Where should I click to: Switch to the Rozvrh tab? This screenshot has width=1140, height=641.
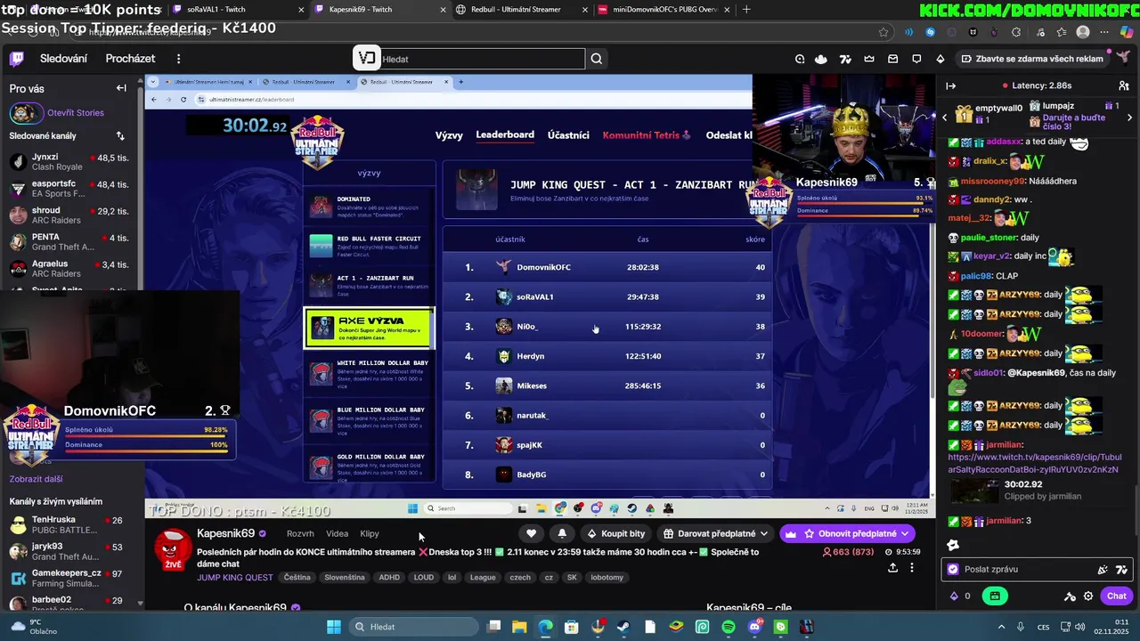[x=300, y=533]
